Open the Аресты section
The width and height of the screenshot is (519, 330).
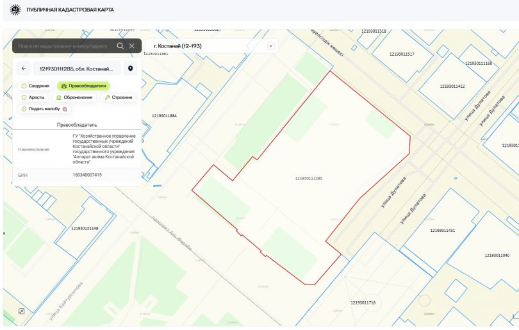tap(33, 97)
